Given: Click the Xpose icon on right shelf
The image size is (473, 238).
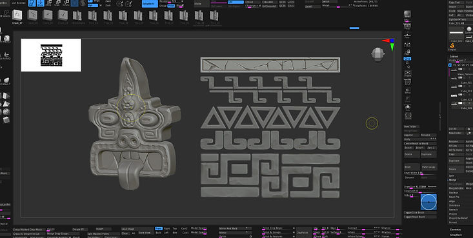Looking at the screenshot, I should point(408,115).
